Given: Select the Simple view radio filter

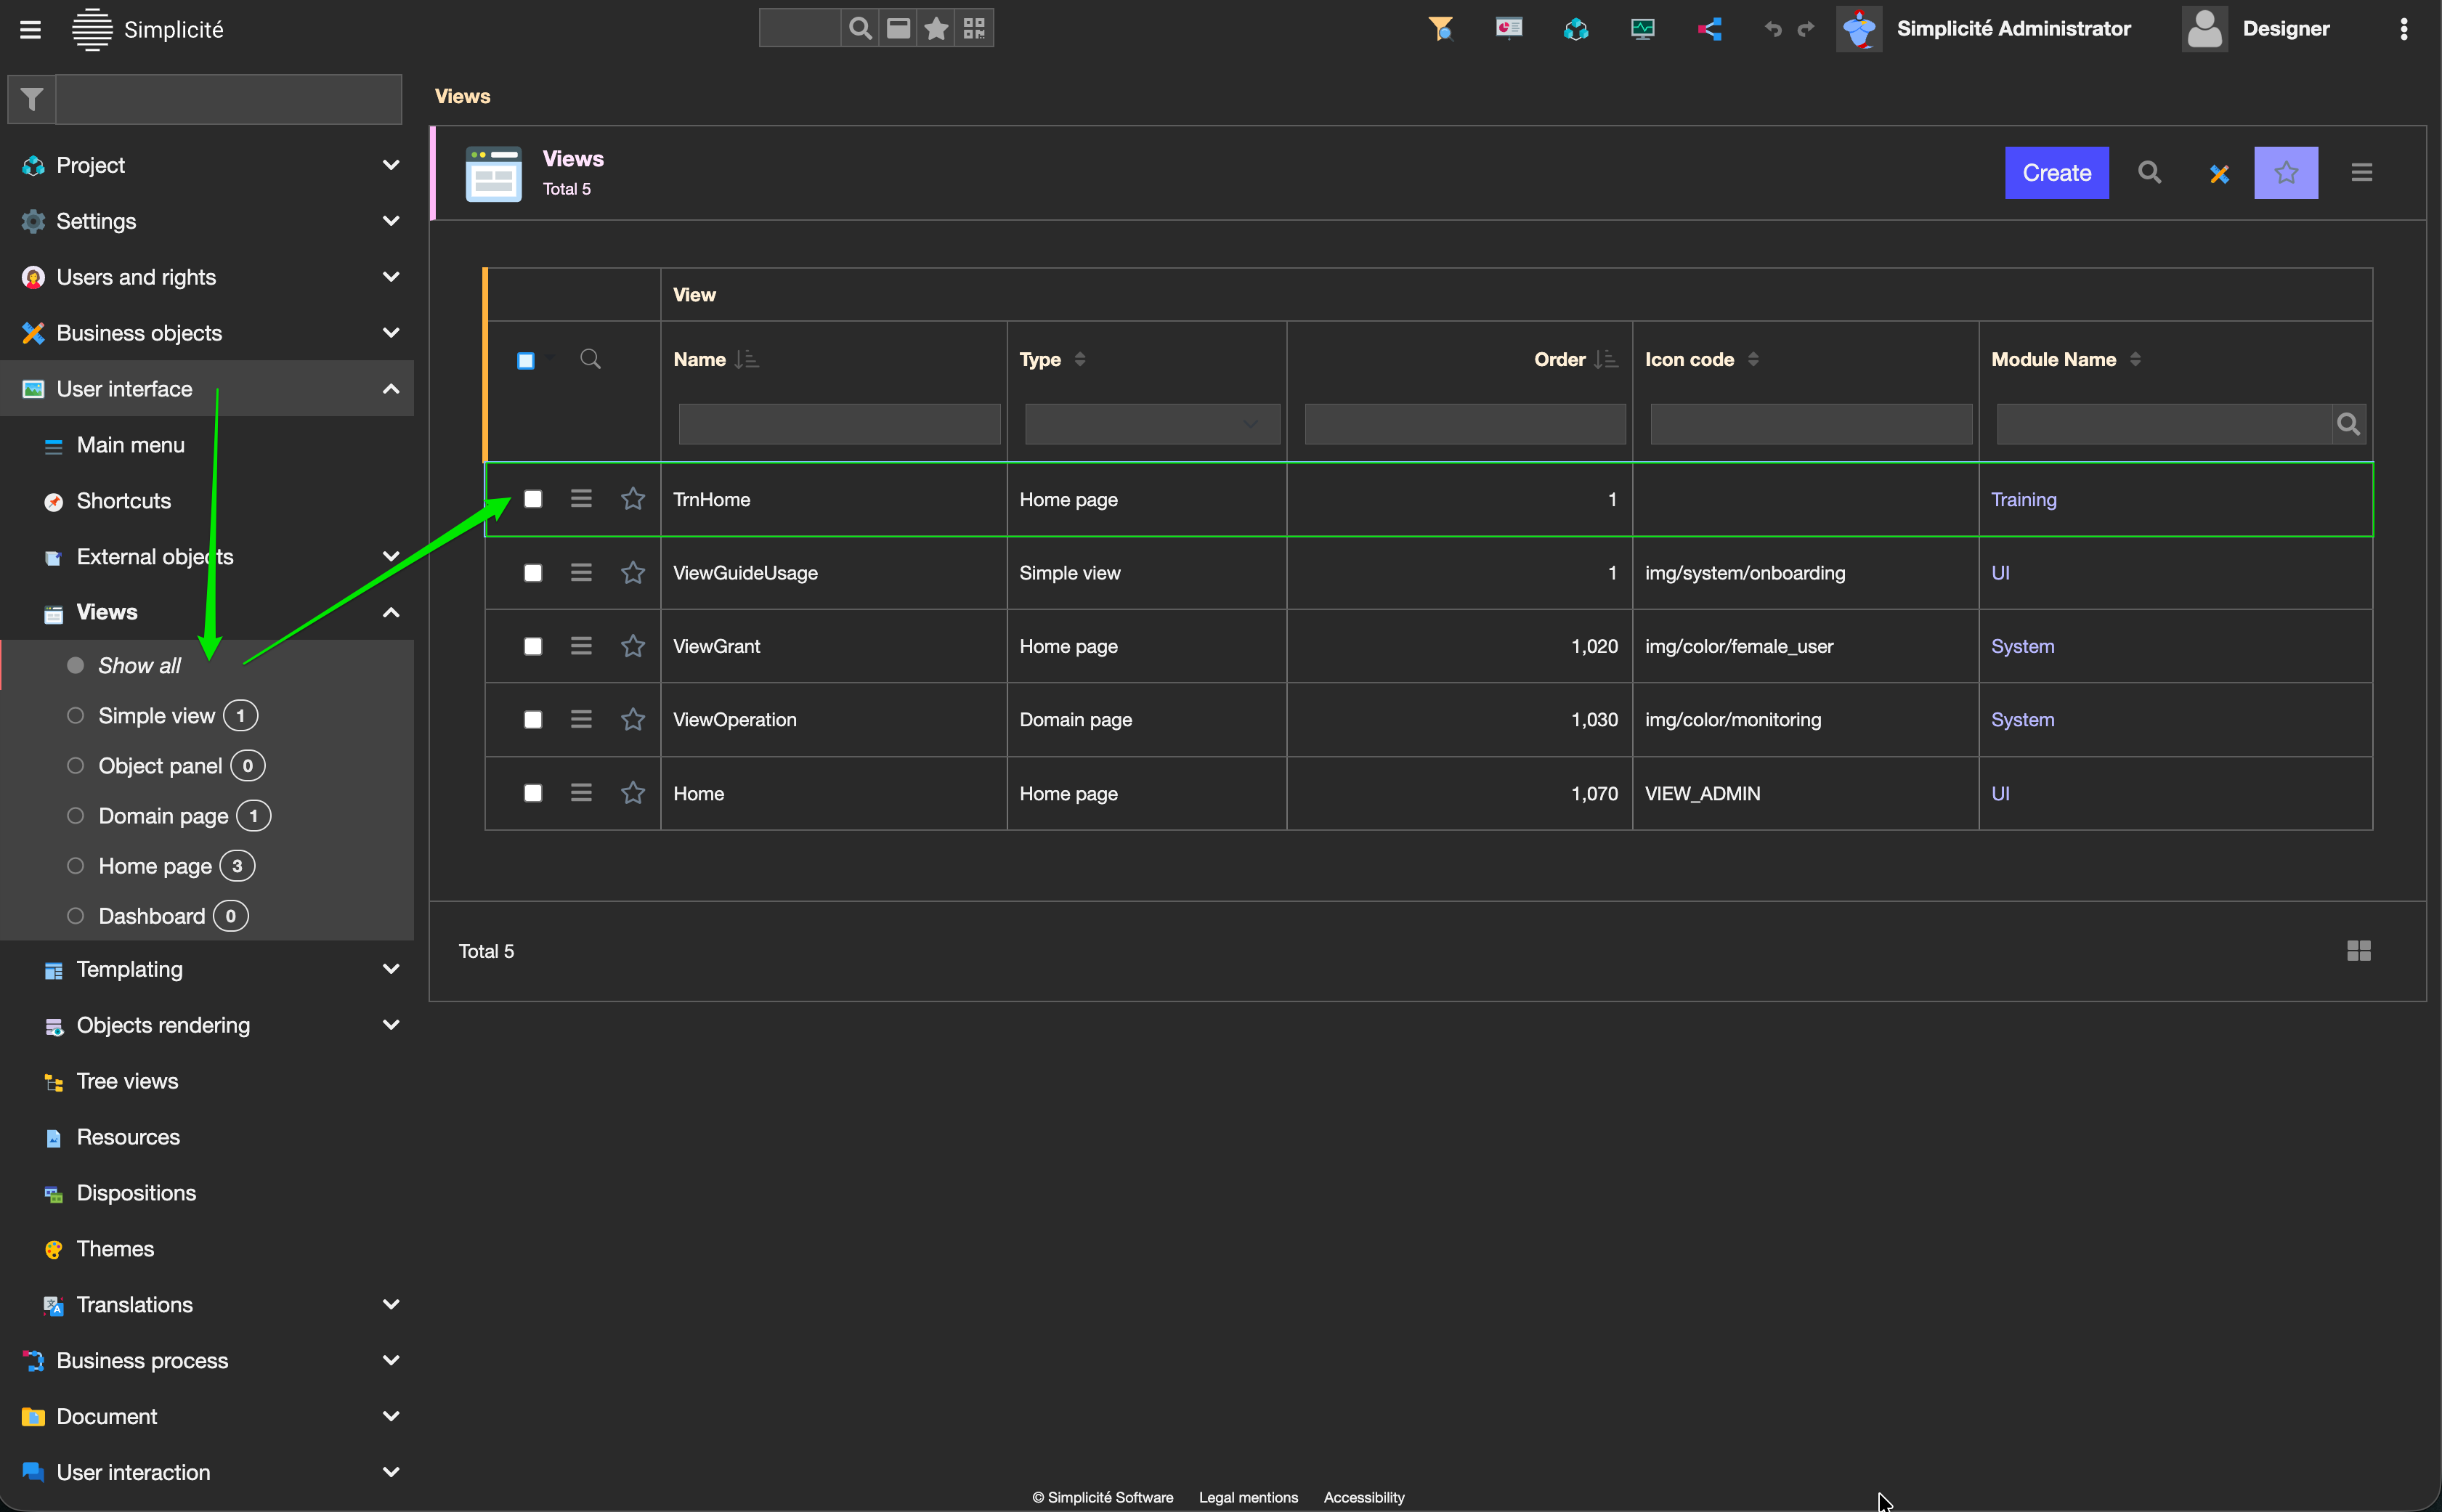Looking at the screenshot, I should point(75,716).
